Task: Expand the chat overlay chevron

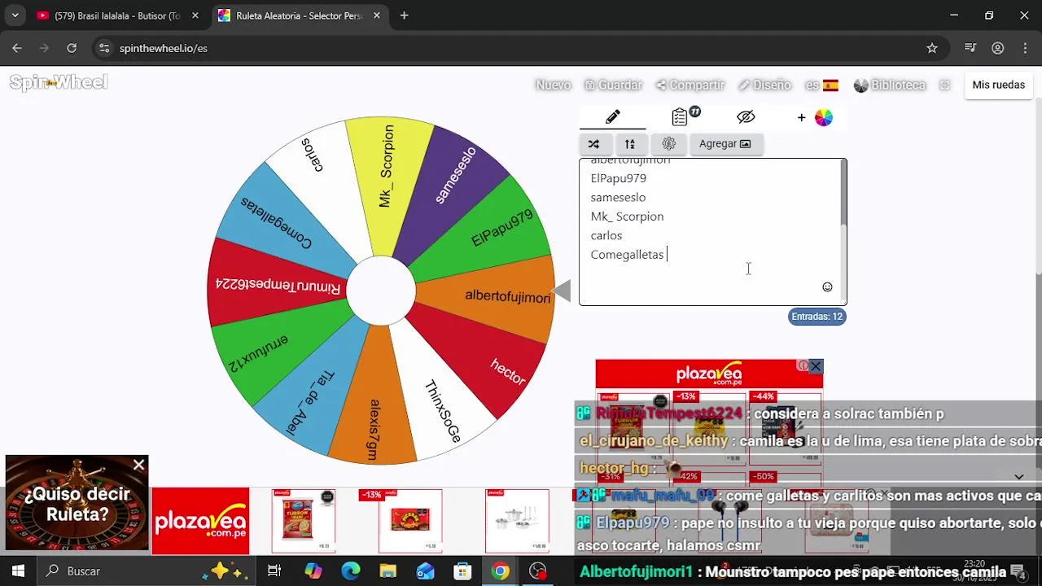Action: coord(1018,477)
